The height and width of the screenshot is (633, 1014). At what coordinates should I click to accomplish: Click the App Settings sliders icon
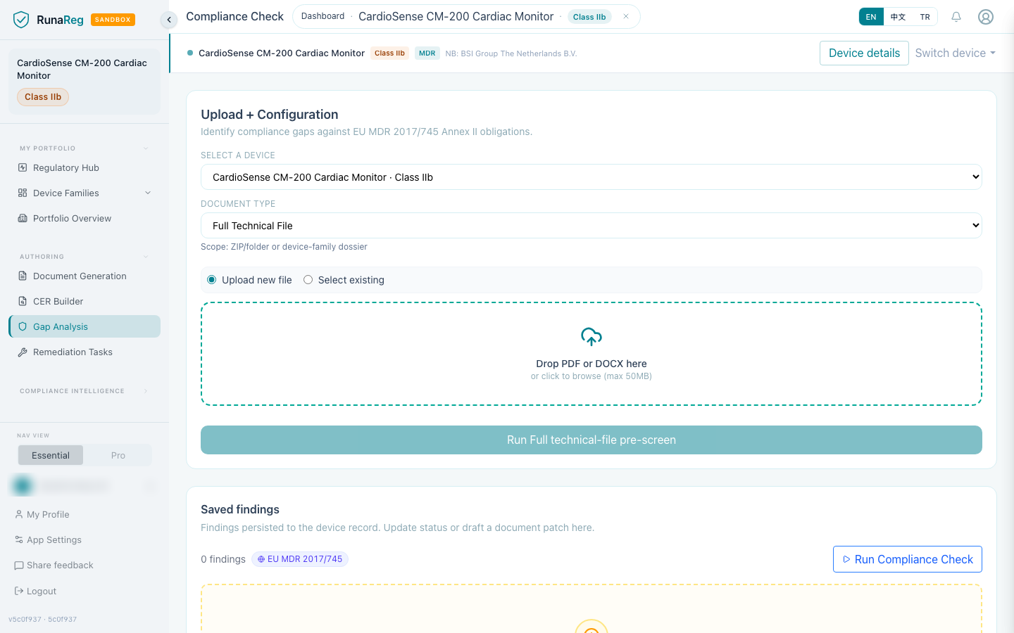[19, 539]
